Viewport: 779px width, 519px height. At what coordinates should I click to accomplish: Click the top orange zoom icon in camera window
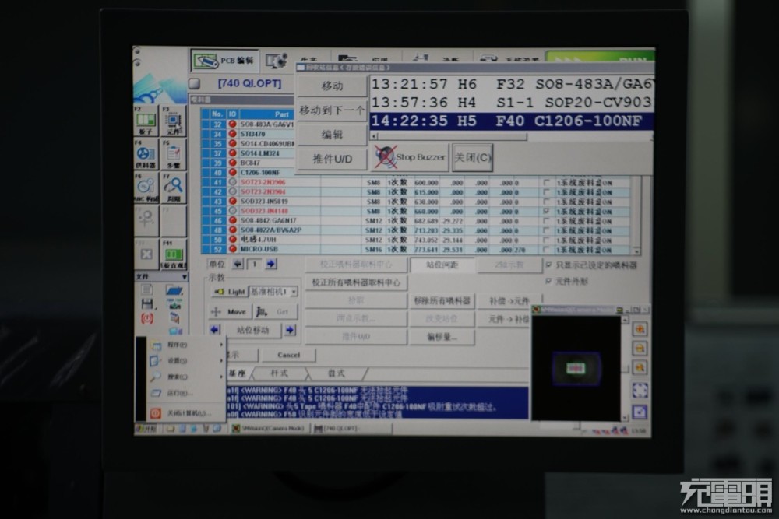(640, 329)
